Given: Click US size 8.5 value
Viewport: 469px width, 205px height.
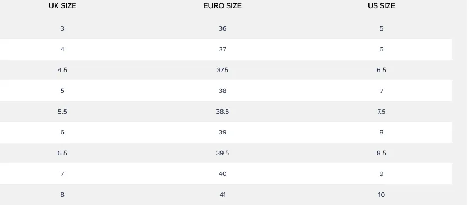Looking at the screenshot, I should point(382,153).
